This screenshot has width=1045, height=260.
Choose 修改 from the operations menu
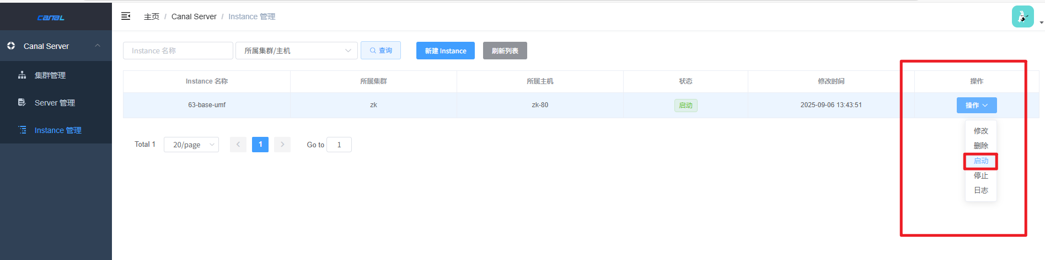pyautogui.click(x=981, y=131)
